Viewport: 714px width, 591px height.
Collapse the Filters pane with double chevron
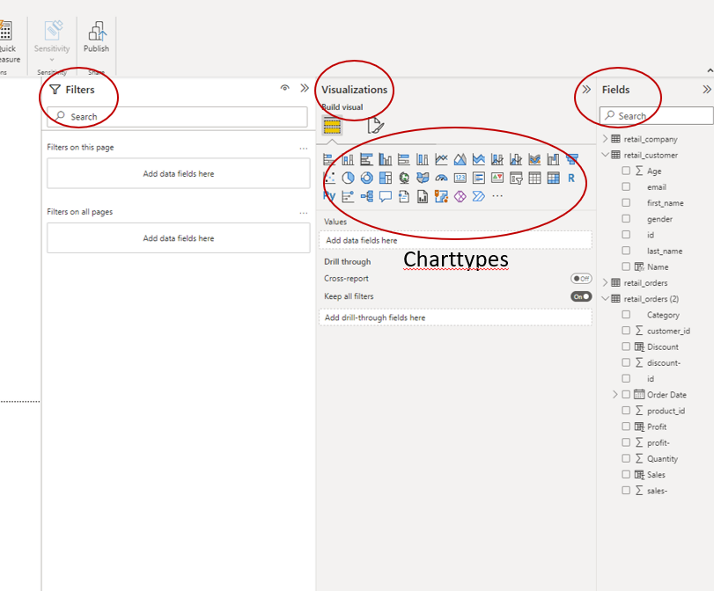305,88
